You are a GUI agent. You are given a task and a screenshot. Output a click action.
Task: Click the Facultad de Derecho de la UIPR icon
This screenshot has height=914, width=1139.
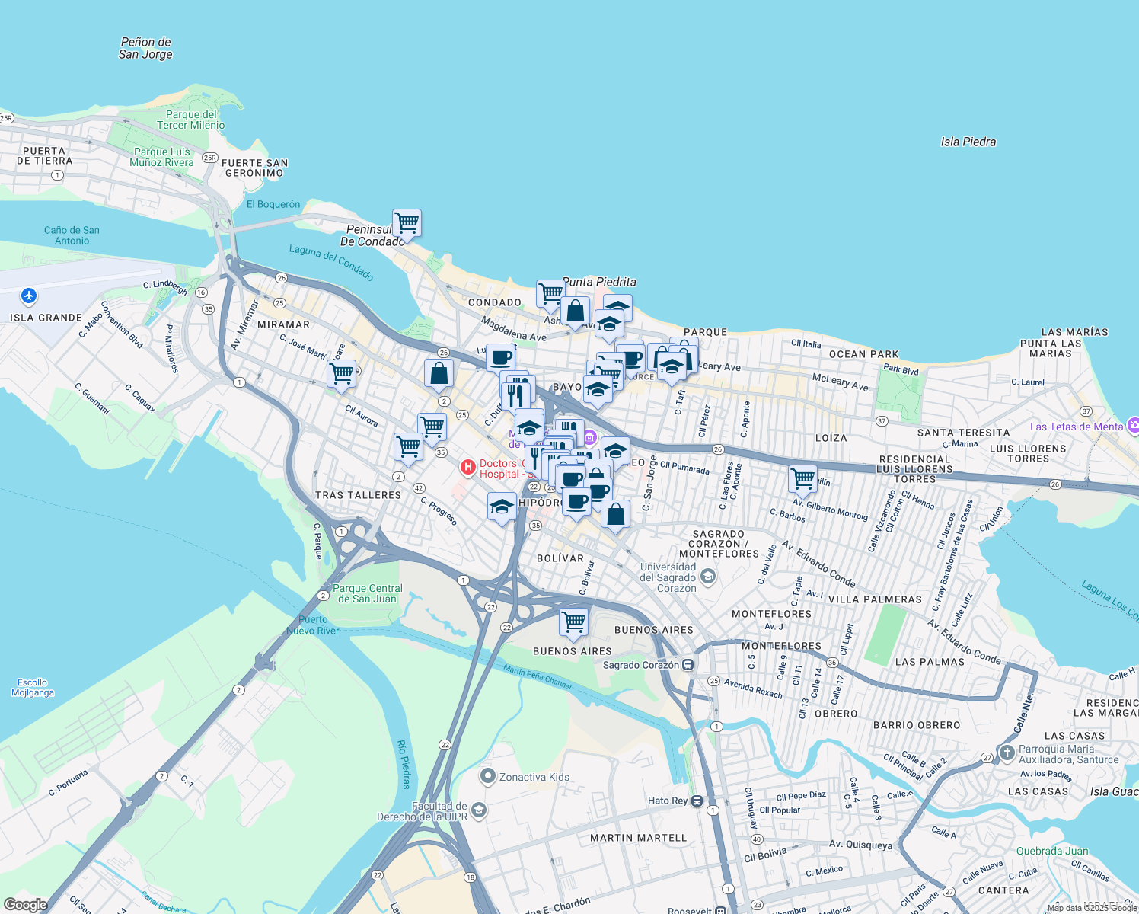click(478, 810)
